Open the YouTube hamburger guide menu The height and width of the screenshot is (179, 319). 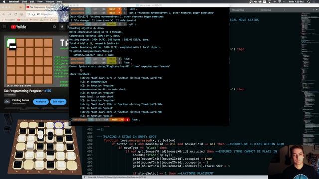coord(4,27)
